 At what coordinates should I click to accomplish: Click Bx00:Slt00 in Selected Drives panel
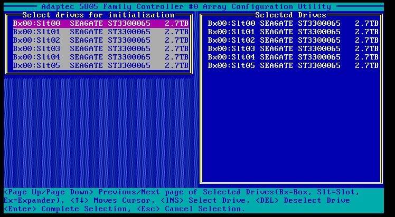click(293, 24)
